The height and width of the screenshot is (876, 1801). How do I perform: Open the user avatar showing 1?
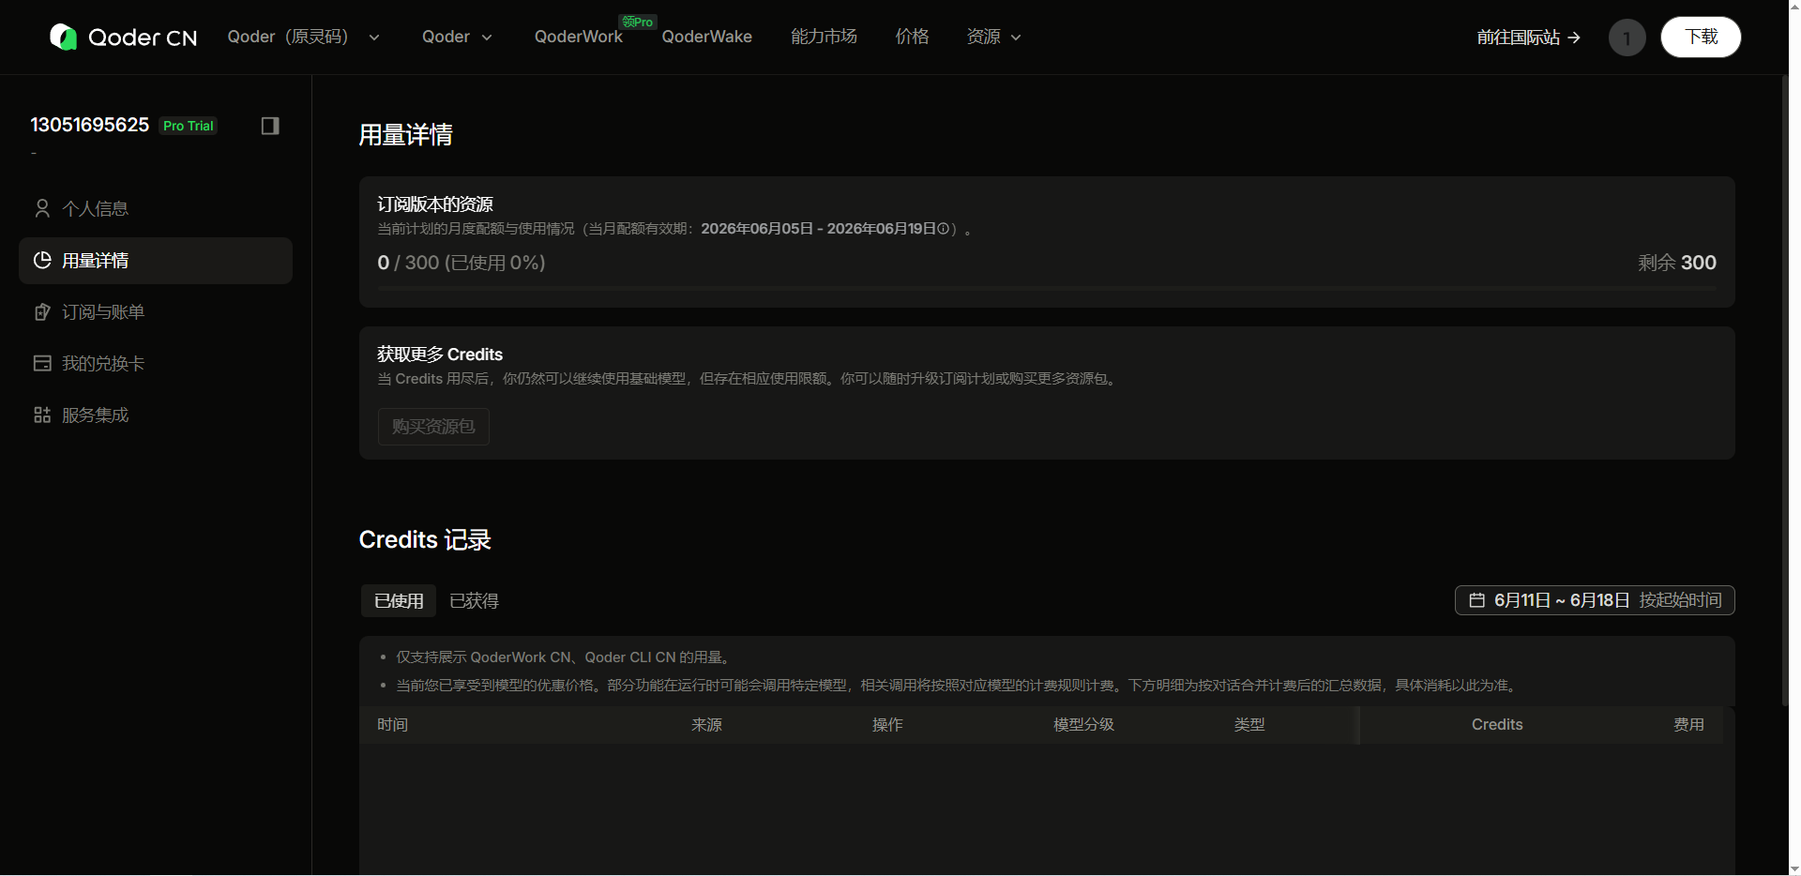coord(1627,38)
